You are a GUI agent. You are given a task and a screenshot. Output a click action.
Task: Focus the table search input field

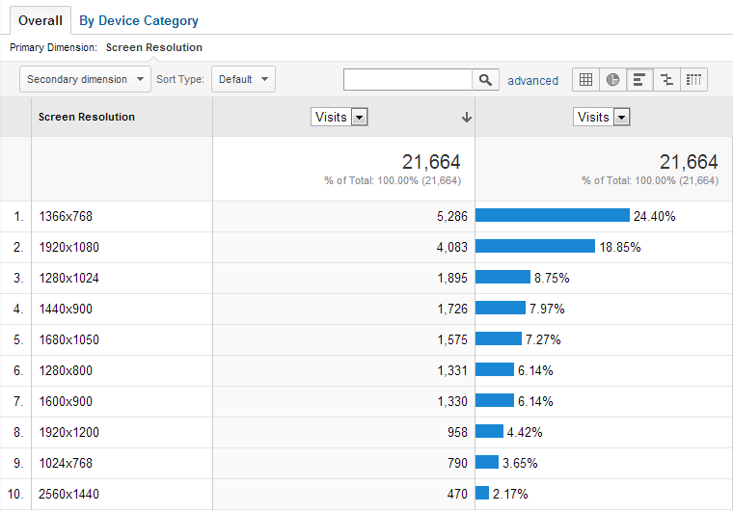pyautogui.click(x=408, y=80)
